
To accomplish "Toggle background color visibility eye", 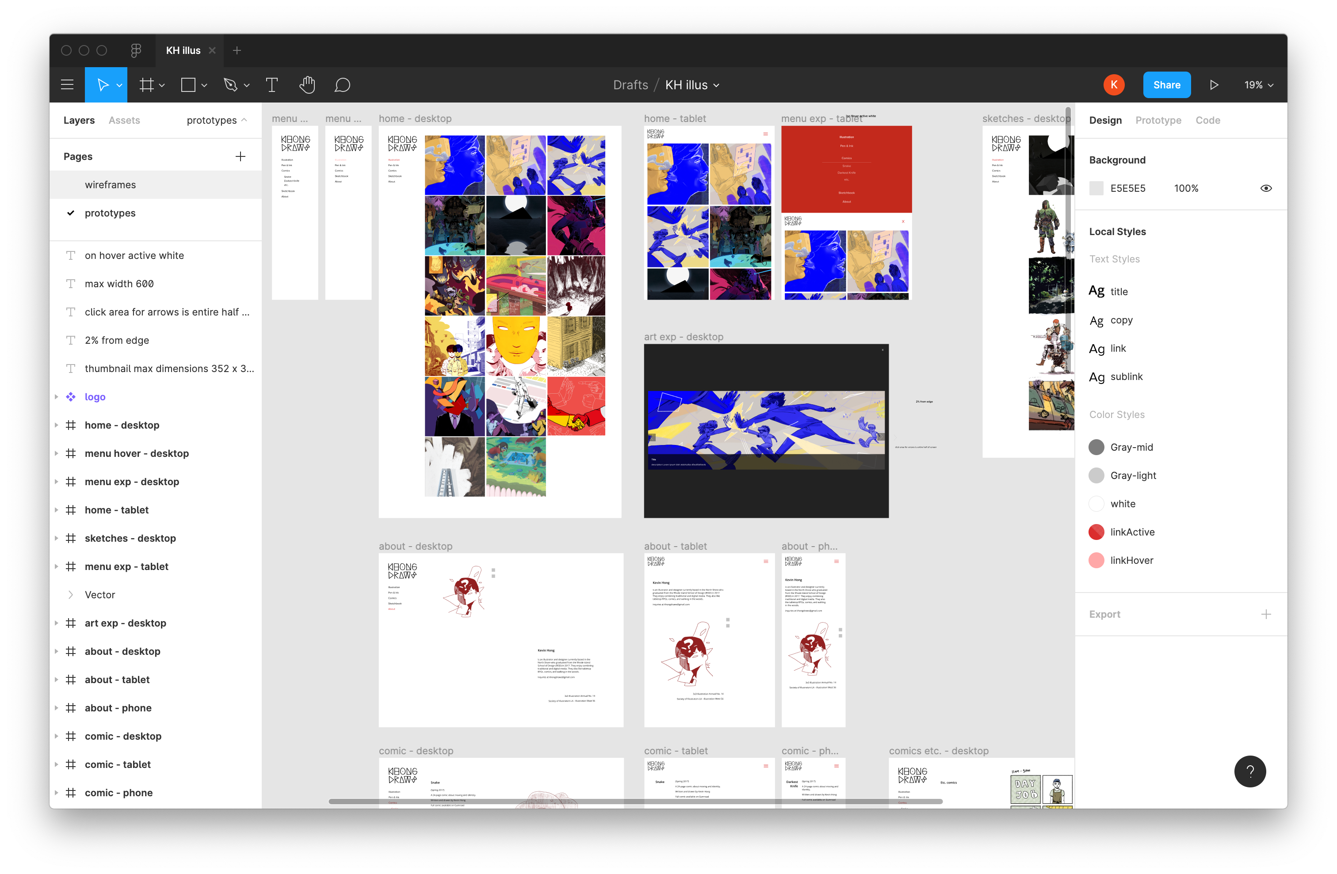I will click(1266, 188).
